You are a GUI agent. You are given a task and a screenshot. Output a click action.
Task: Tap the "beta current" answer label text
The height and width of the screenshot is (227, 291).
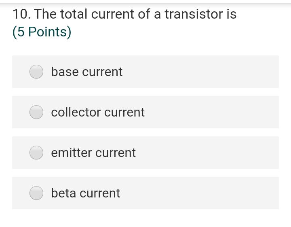[x=85, y=193]
